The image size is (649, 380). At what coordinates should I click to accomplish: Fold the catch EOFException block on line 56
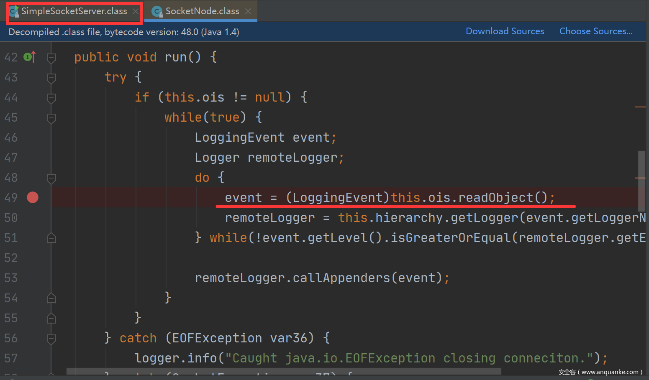pyautogui.click(x=51, y=338)
